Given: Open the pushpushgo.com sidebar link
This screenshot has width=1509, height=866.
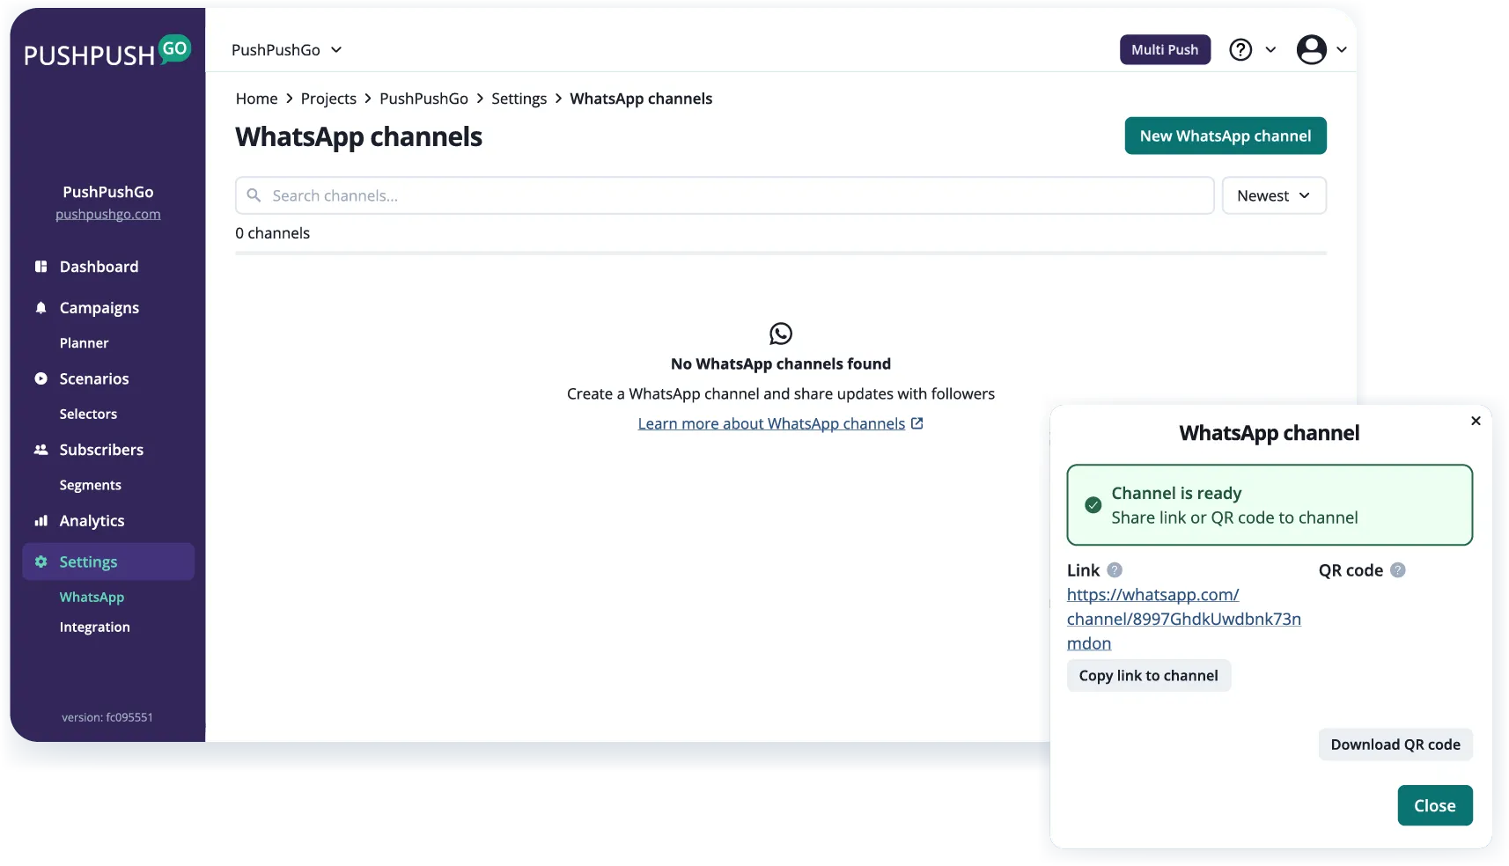Looking at the screenshot, I should [x=108, y=214].
